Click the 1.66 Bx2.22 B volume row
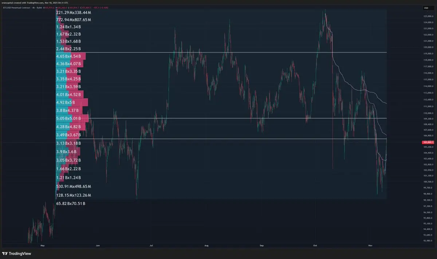 69,169
